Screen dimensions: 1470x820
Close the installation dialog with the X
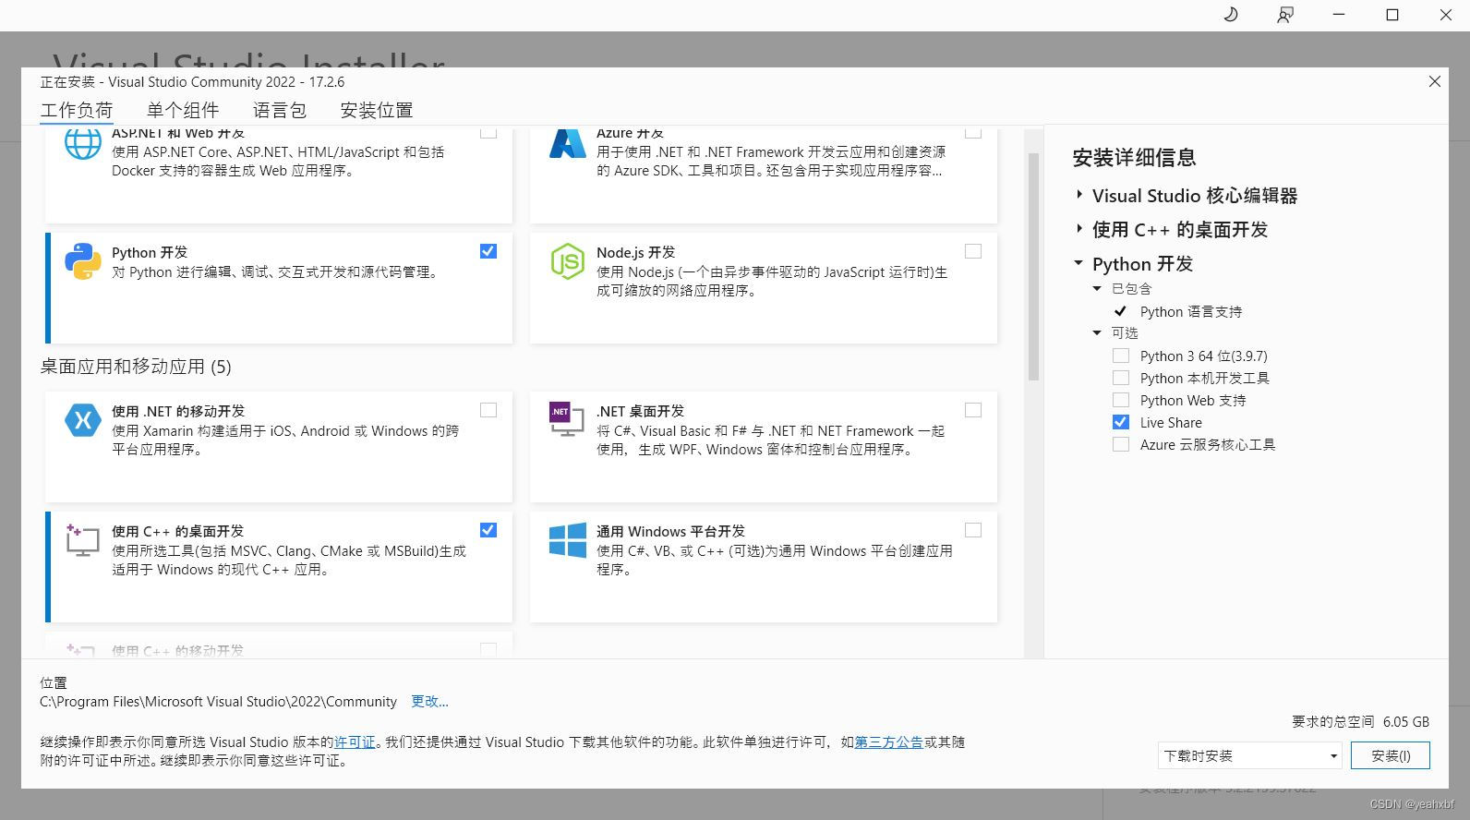tap(1435, 81)
